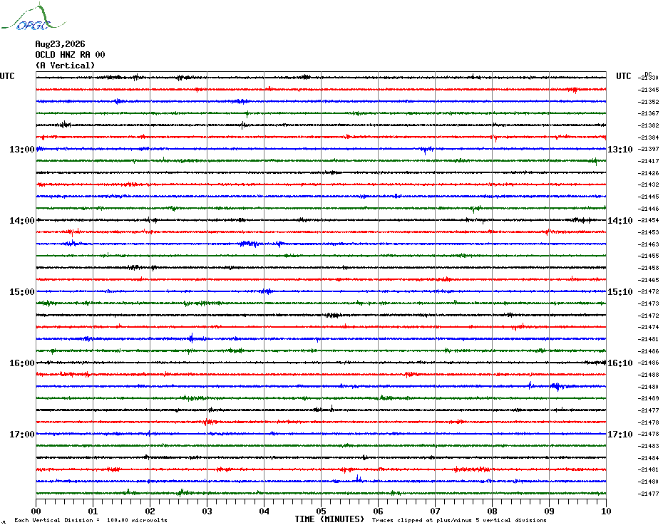Click the 14:10 end-time label
This screenshot has width=663, height=530.
click(620, 221)
